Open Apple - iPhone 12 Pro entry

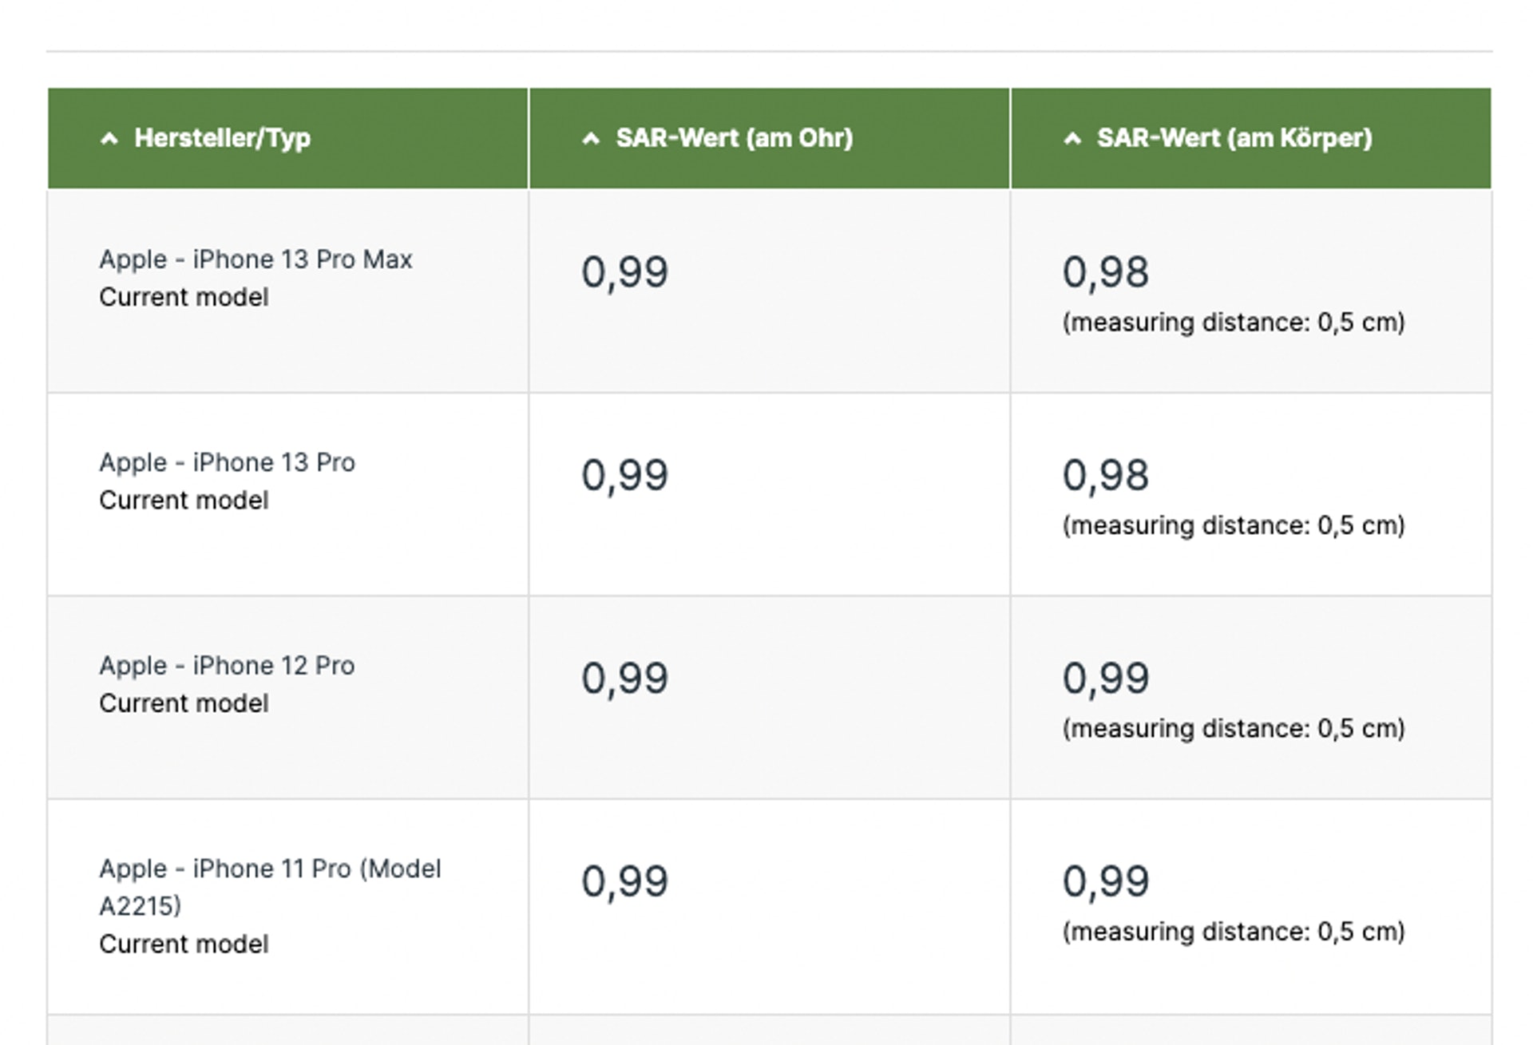pyautogui.click(x=227, y=665)
